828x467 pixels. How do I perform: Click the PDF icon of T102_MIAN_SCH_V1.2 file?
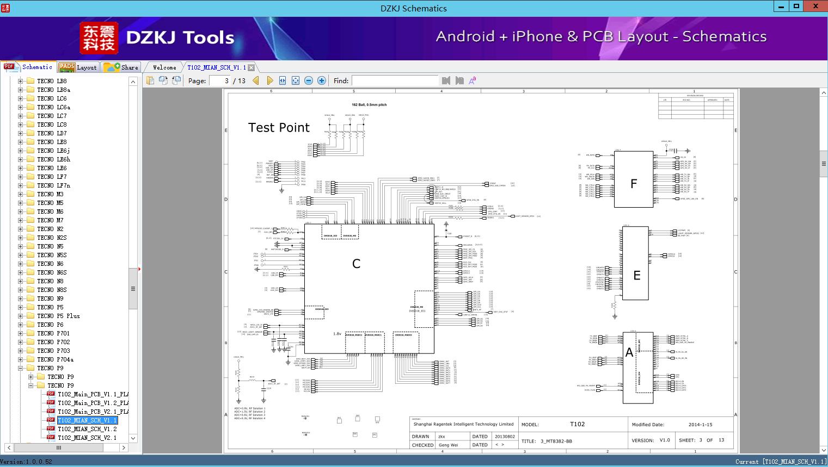(51, 429)
